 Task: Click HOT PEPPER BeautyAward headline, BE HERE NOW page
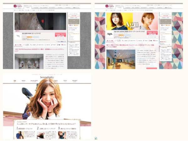pyautogui.click(x=39, y=50)
